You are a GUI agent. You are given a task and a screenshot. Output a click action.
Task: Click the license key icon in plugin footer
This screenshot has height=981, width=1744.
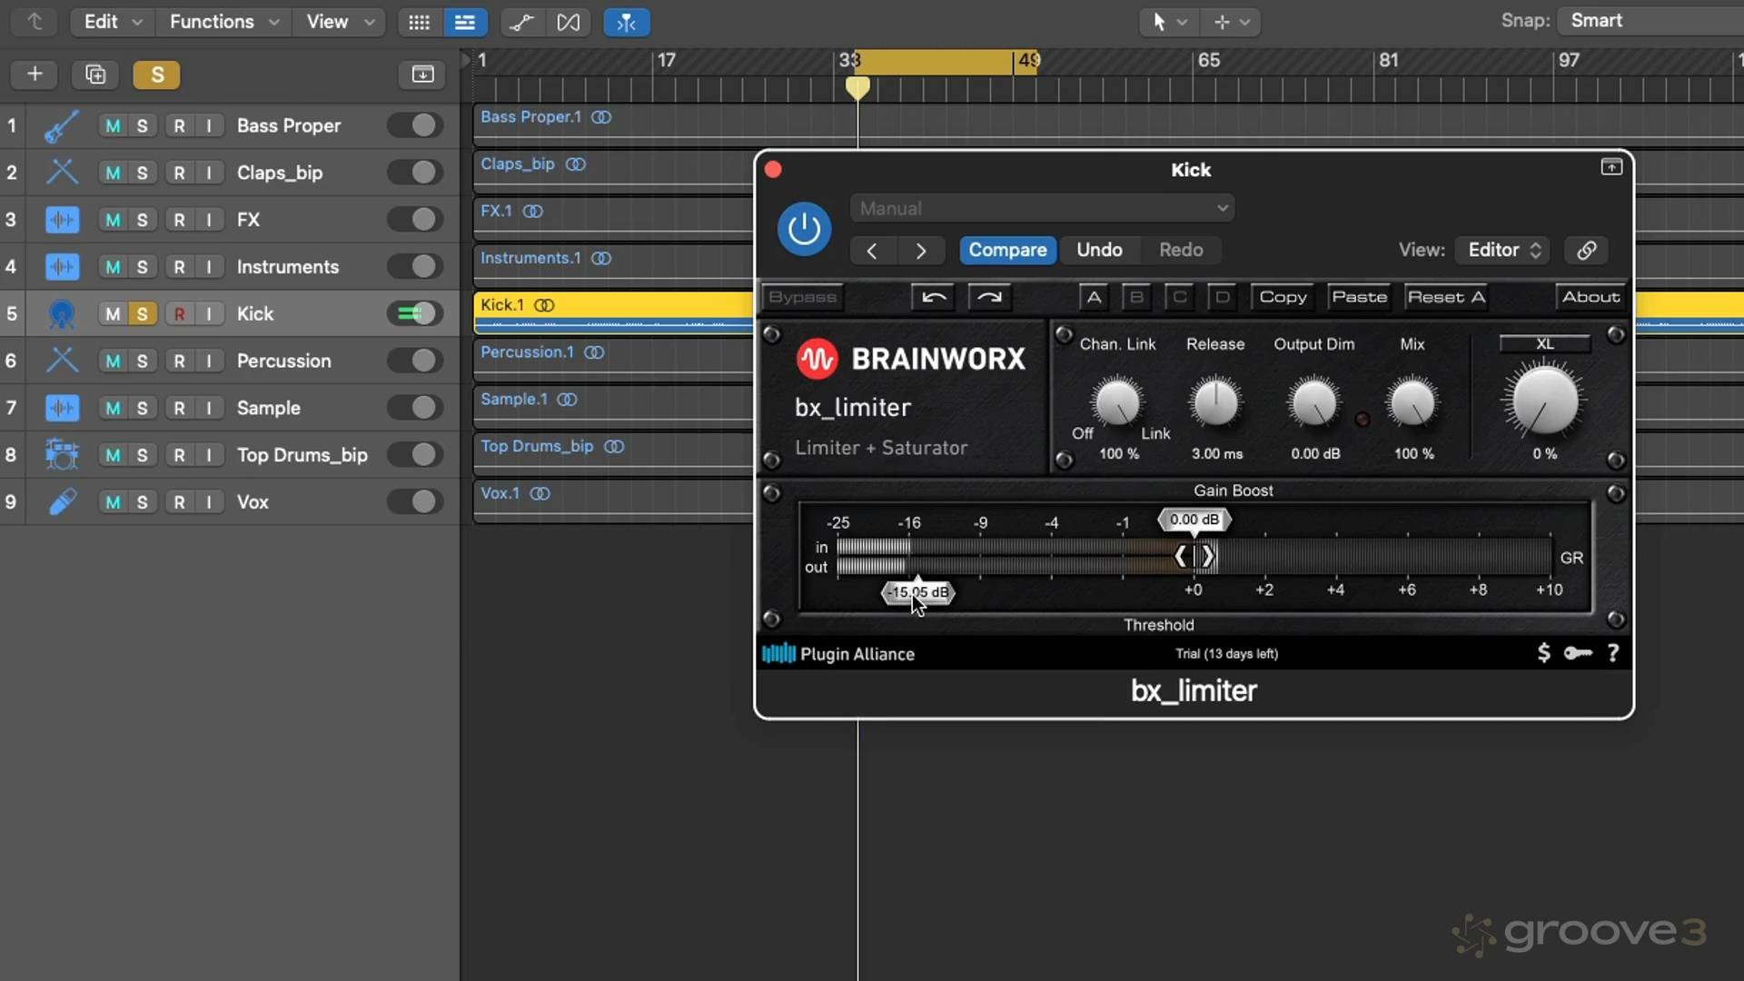click(x=1578, y=653)
